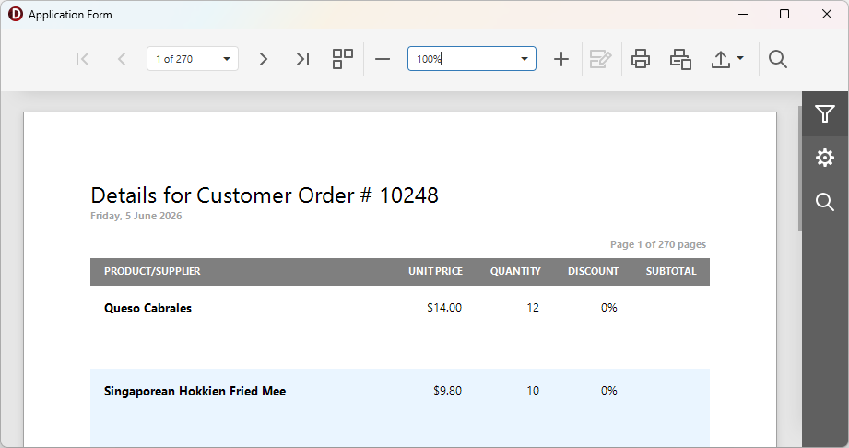This screenshot has height=448, width=849.
Task: Click quantity 12 for Queso Cabrales
Action: 533,308
